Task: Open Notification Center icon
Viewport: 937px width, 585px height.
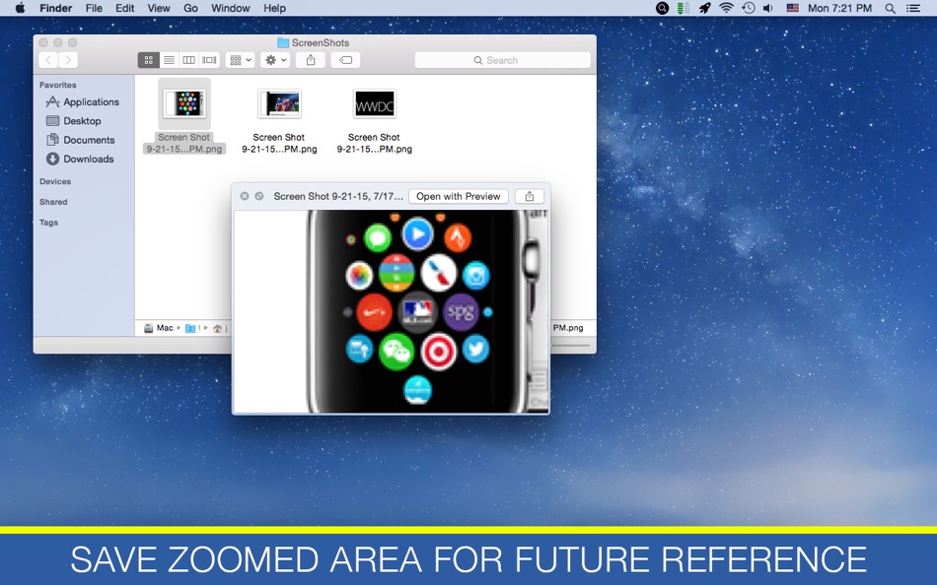Action: (x=913, y=8)
